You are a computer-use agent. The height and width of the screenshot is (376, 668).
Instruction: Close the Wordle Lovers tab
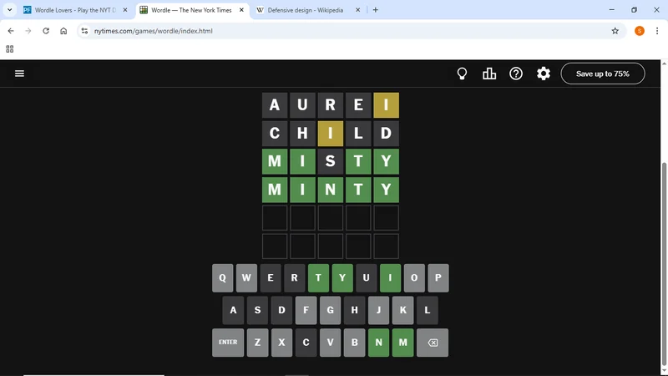coord(124,10)
